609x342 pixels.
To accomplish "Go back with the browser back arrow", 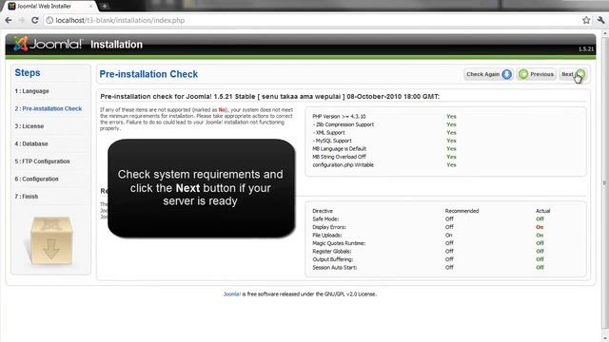I will point(9,20).
